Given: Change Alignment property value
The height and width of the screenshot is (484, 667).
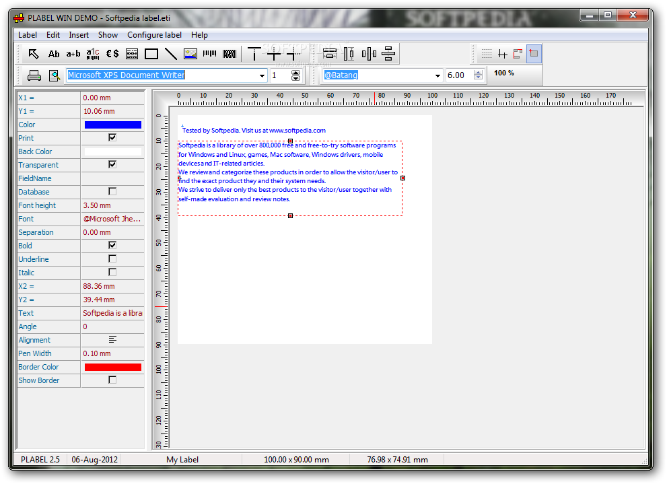Looking at the screenshot, I should tap(112, 339).
